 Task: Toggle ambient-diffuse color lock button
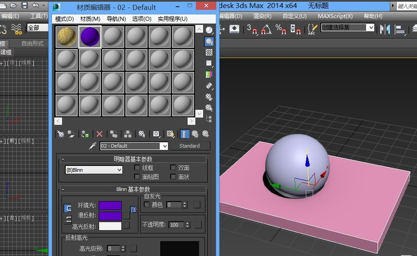click(67, 208)
